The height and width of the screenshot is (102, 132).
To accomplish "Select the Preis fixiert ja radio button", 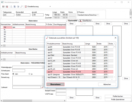I will pyautogui.click(x=29, y=74).
